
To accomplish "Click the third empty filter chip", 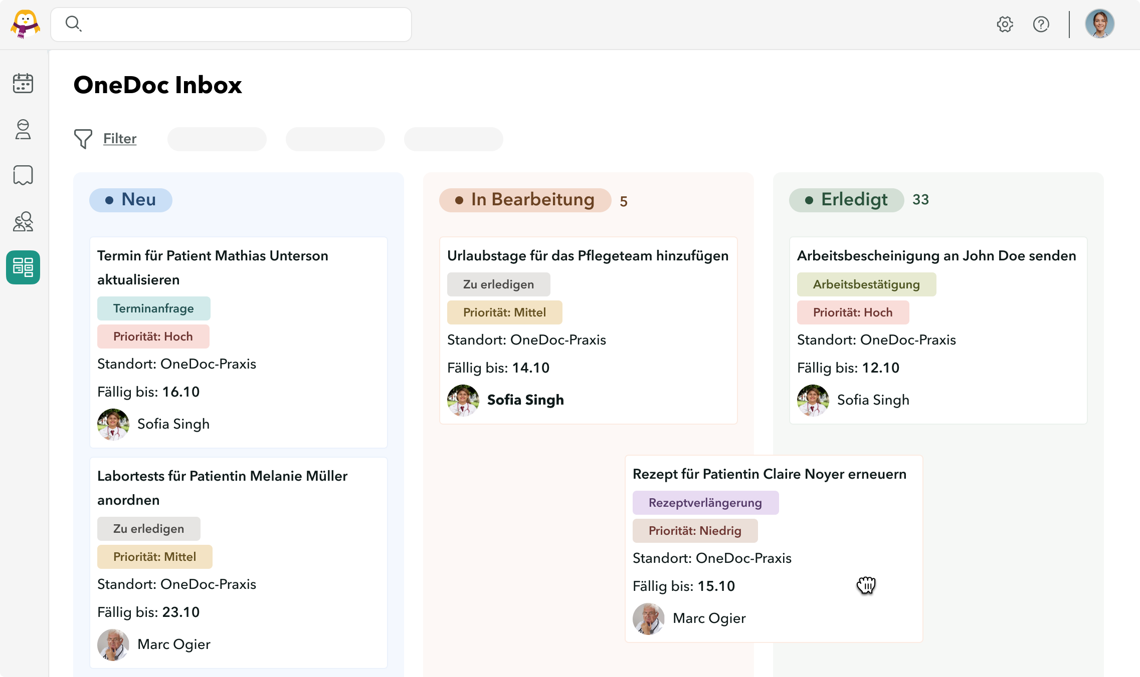I will click(454, 139).
